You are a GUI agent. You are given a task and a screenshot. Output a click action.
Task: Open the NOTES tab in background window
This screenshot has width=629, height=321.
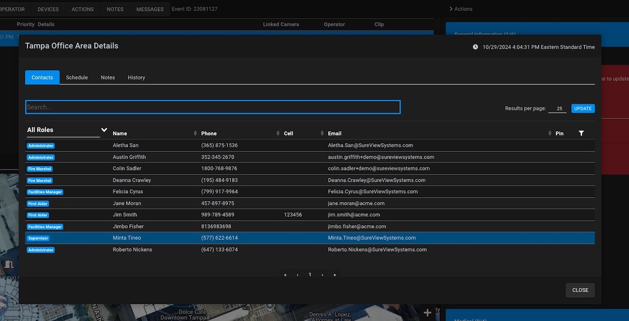pyautogui.click(x=115, y=9)
